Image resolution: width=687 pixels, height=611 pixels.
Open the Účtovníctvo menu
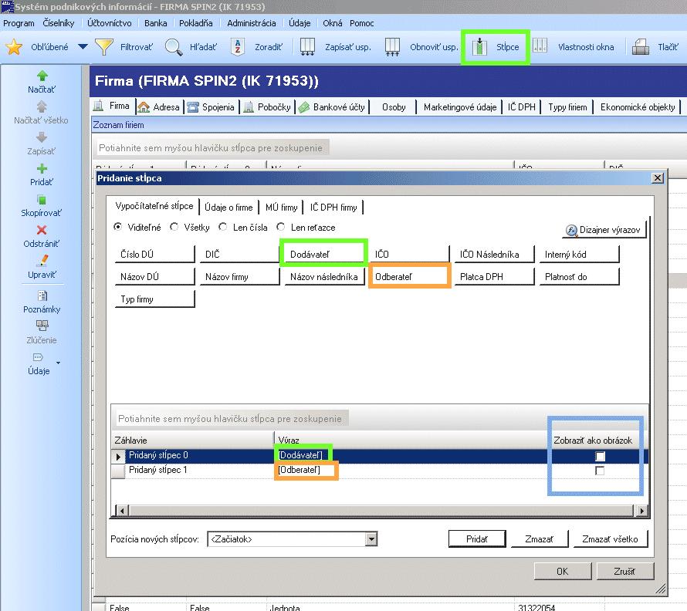pyautogui.click(x=109, y=23)
